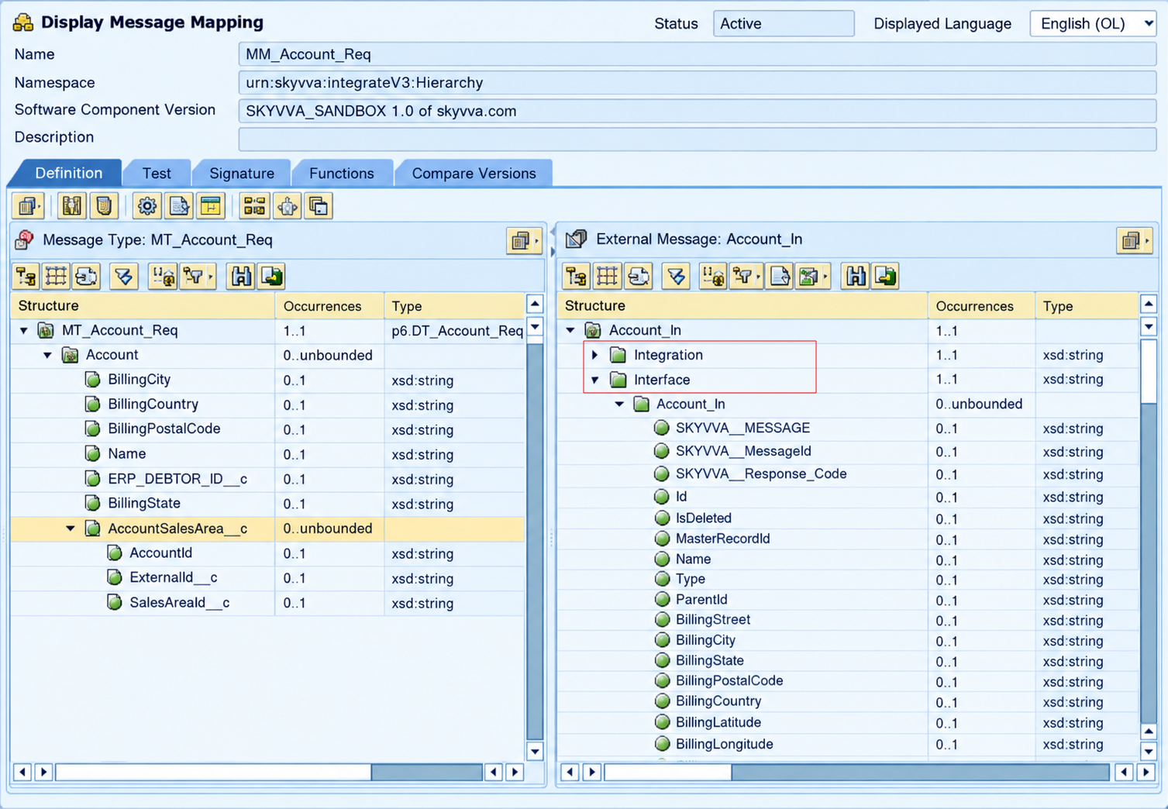Collapse the MT_Account_Req root node

pyautogui.click(x=24, y=331)
